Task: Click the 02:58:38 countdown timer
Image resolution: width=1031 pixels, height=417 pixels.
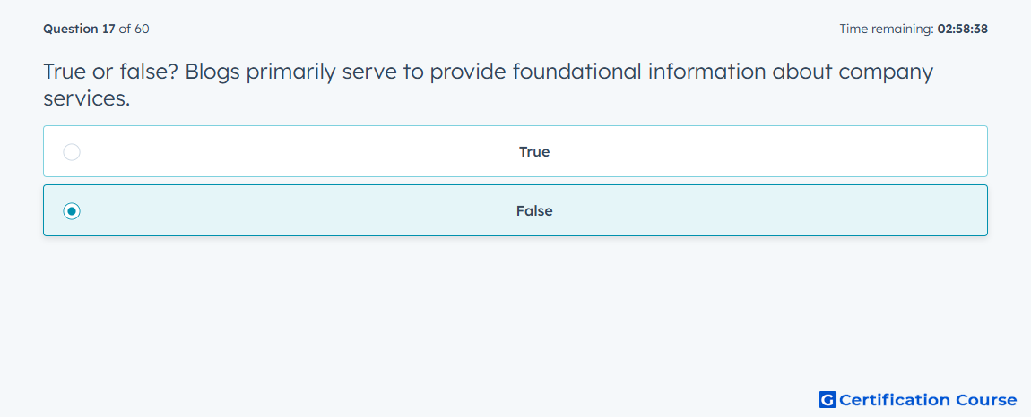Action: 963,29
